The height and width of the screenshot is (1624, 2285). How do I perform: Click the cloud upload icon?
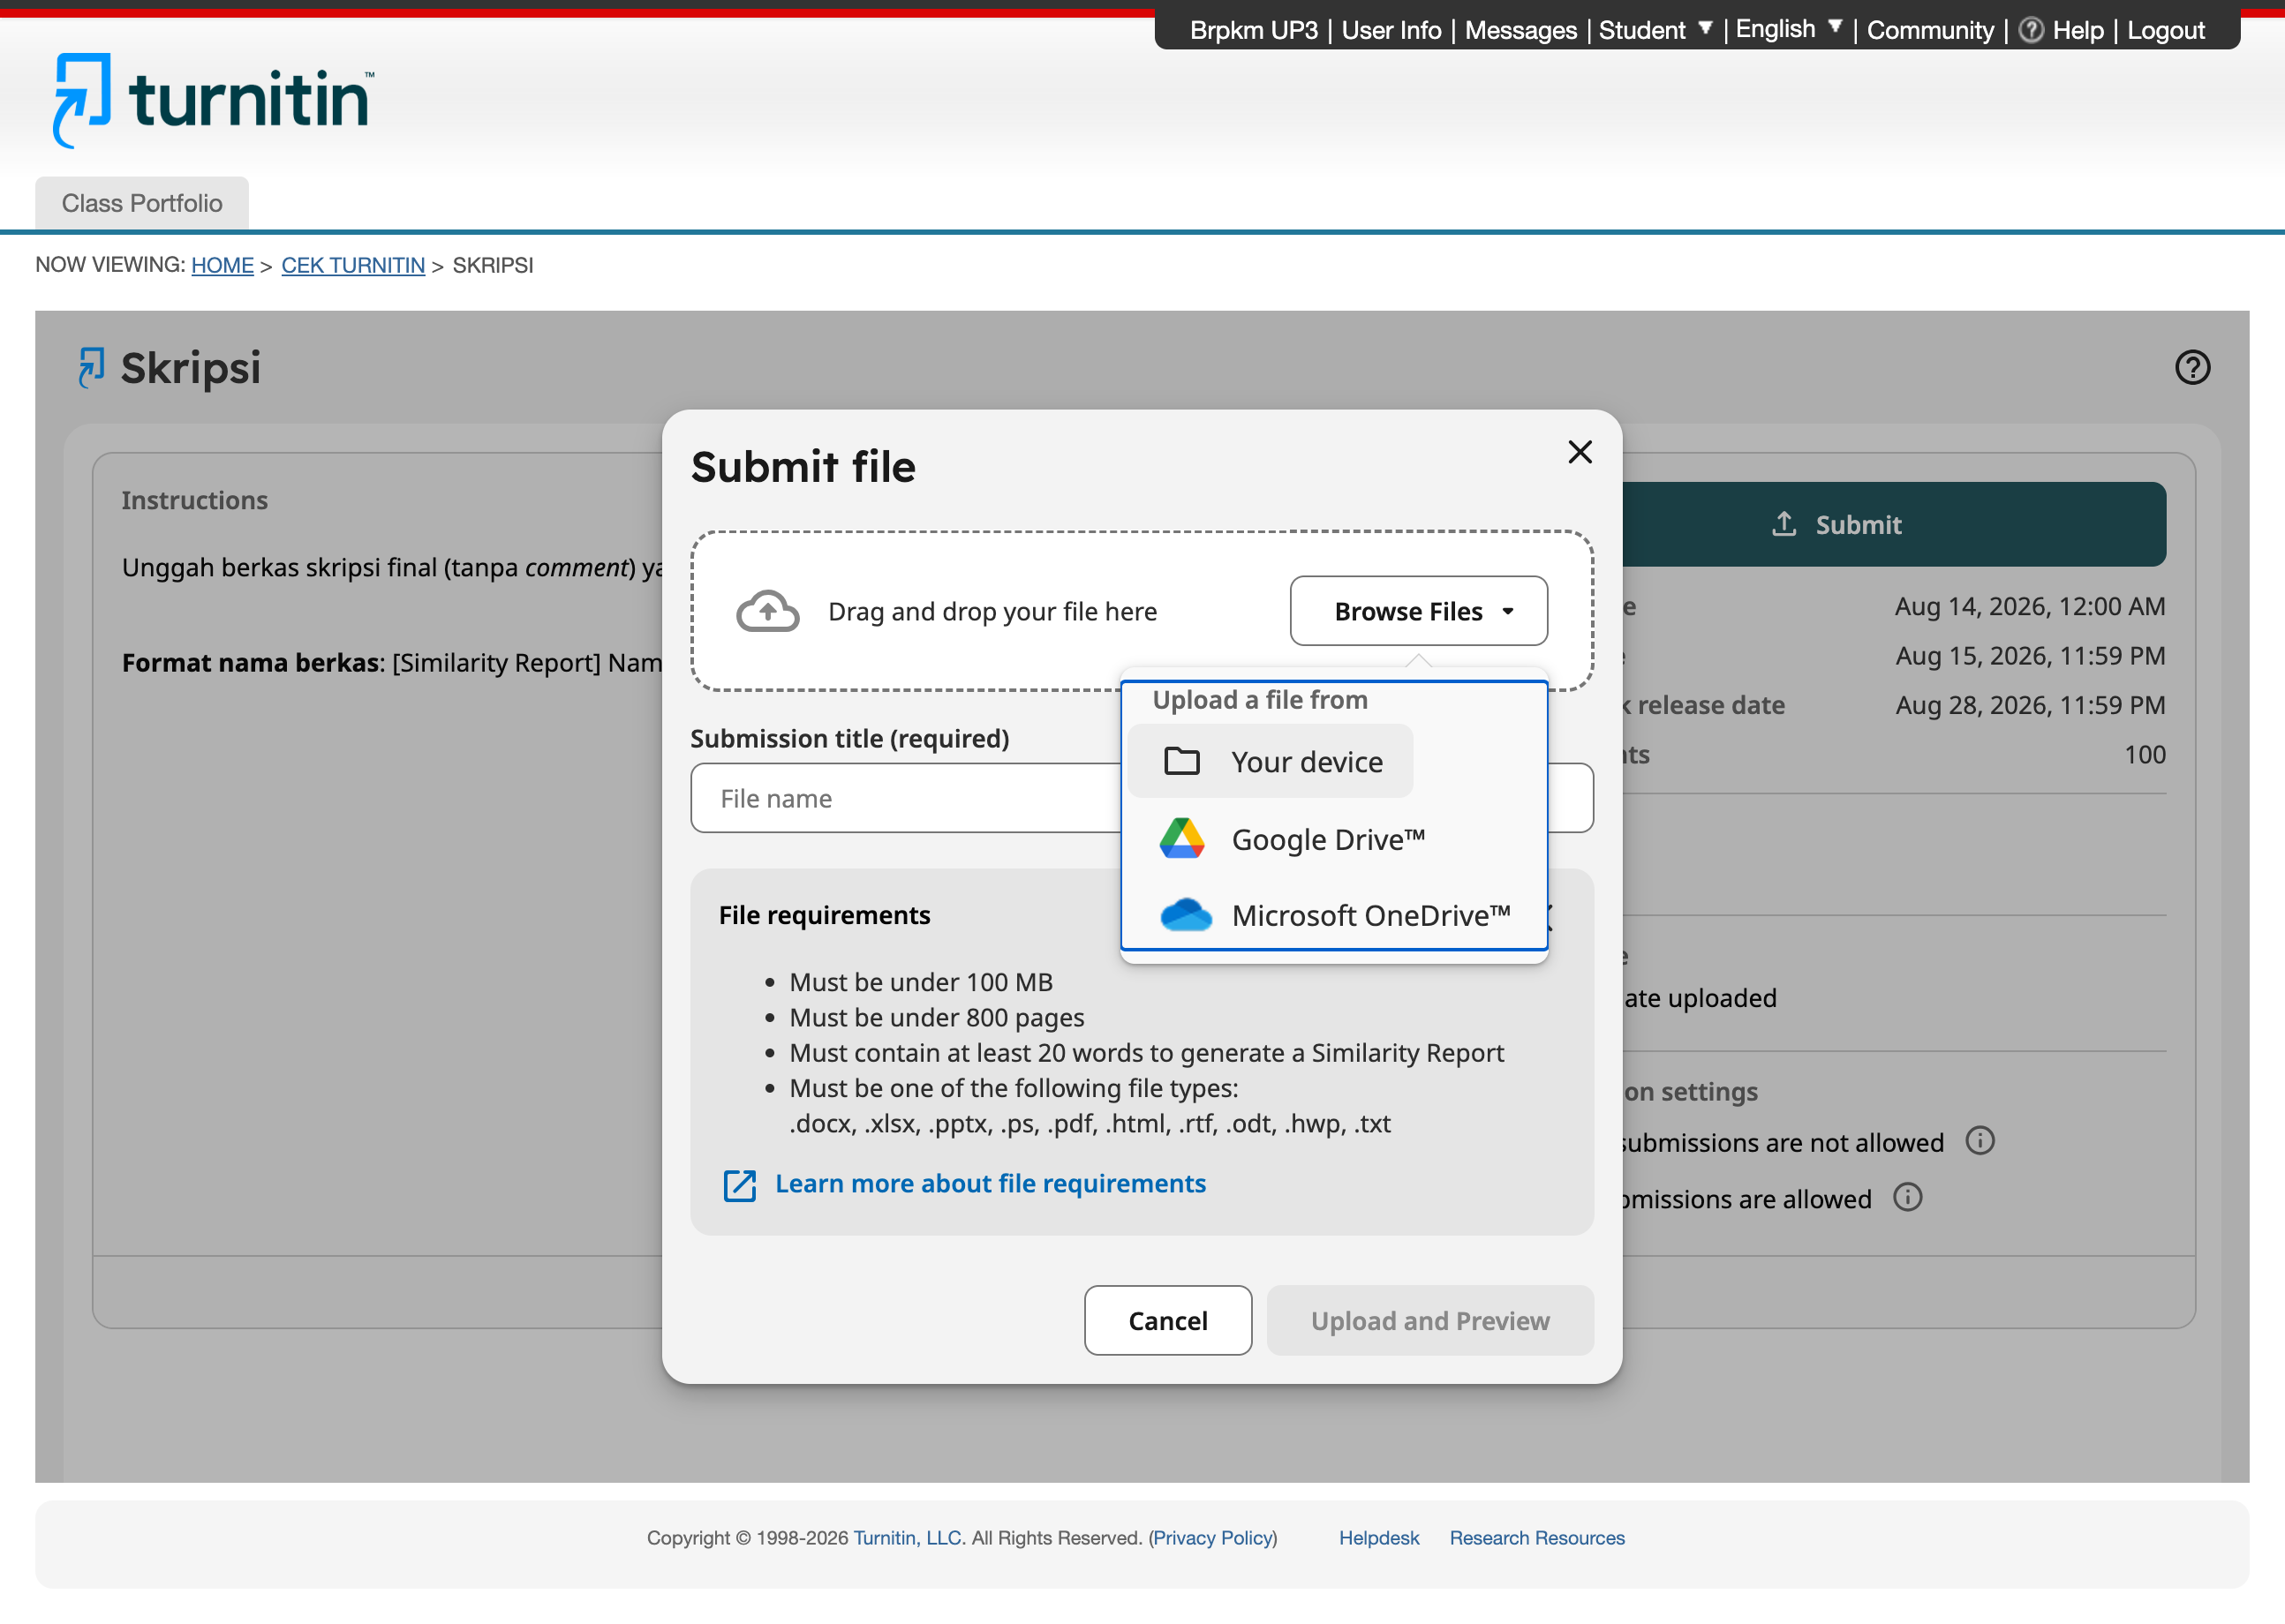pos(767,611)
